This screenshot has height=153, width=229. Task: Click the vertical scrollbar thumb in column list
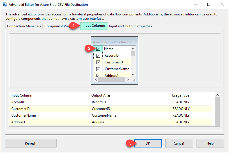tap(133, 53)
